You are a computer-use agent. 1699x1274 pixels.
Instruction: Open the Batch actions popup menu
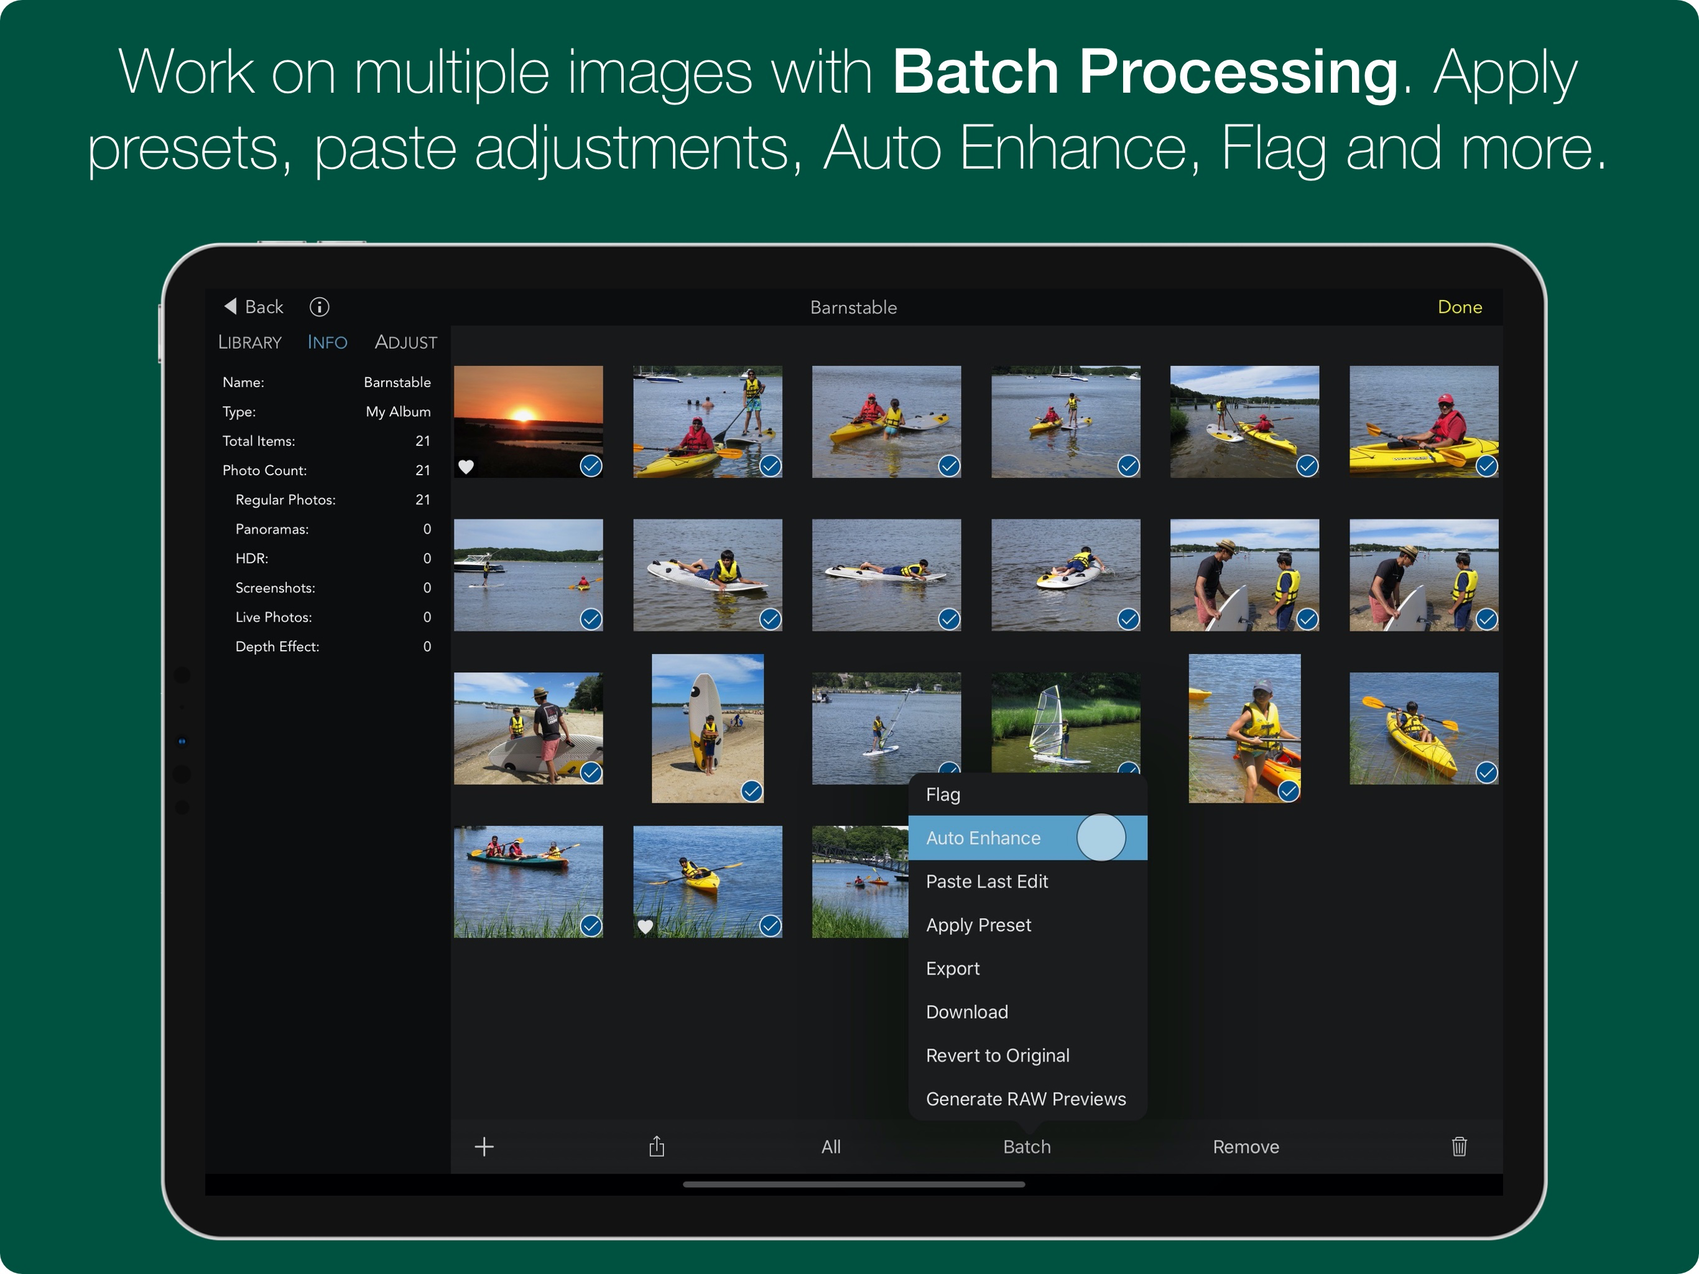tap(1026, 1146)
